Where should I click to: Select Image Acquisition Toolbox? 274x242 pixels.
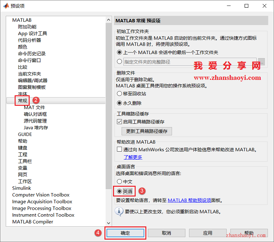click(42, 201)
